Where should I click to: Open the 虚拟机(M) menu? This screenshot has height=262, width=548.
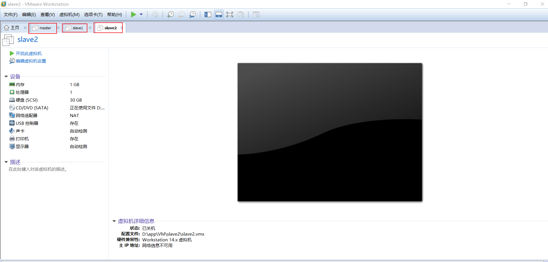(70, 15)
